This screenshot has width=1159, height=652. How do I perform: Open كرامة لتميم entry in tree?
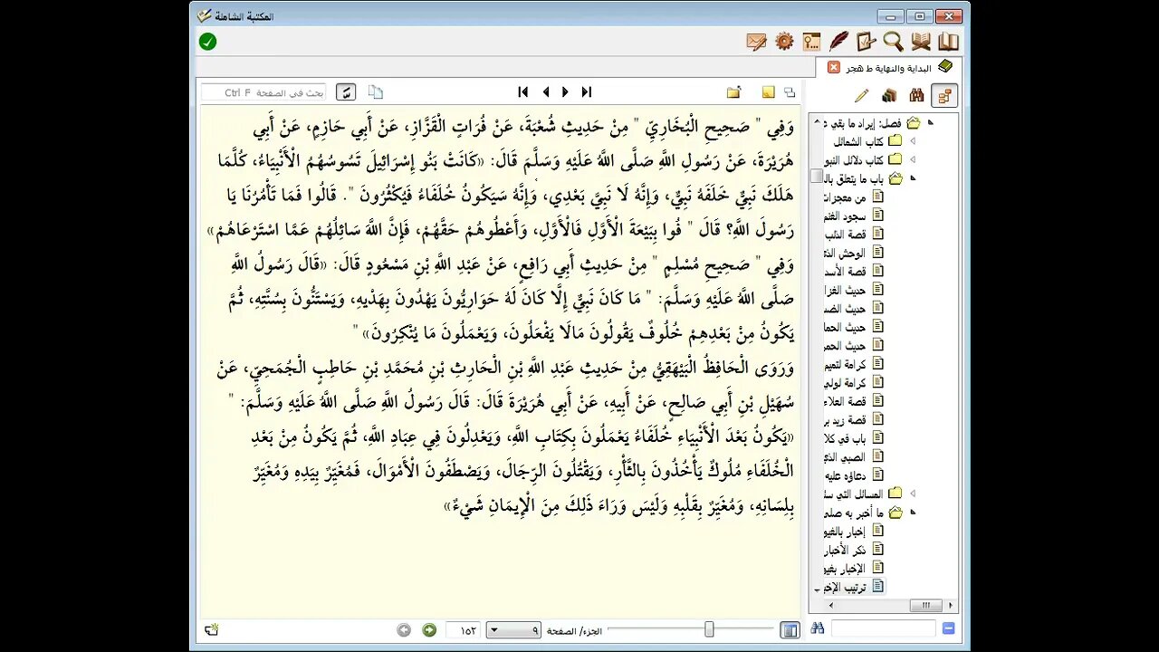[x=854, y=364]
